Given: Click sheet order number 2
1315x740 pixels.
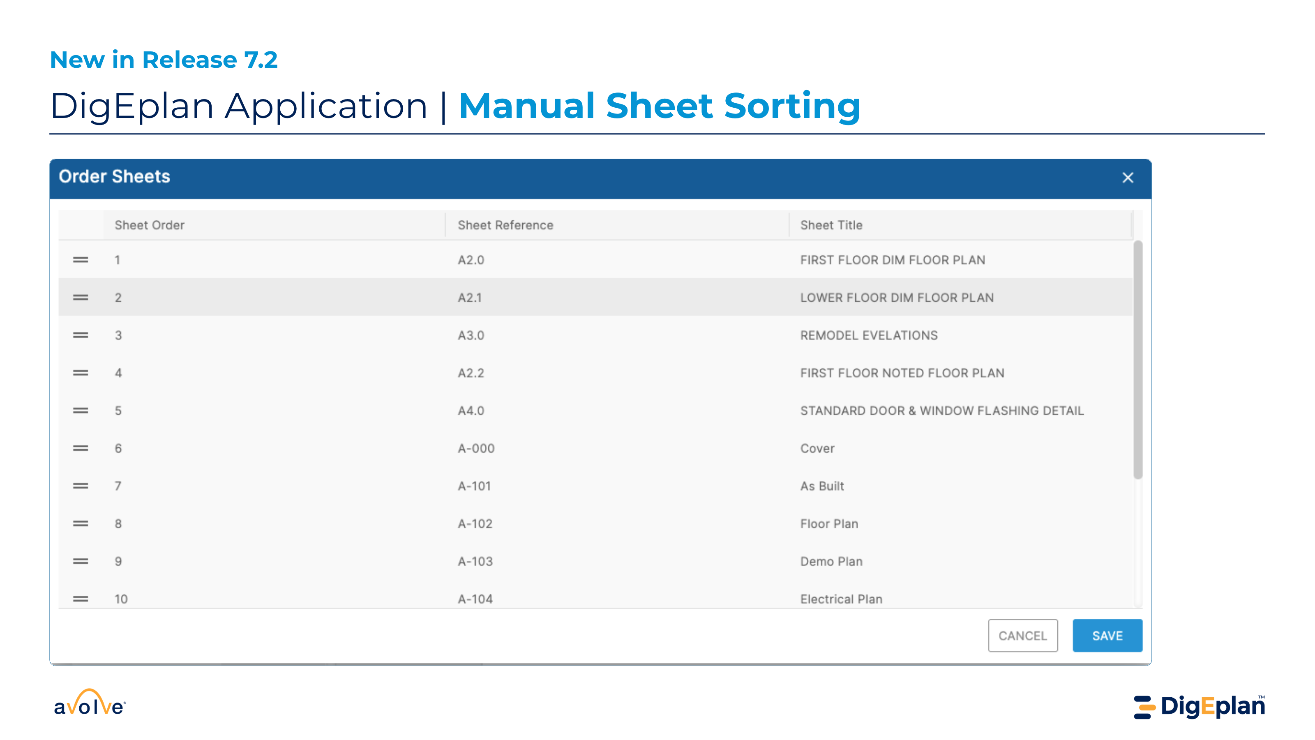Looking at the screenshot, I should click(118, 298).
